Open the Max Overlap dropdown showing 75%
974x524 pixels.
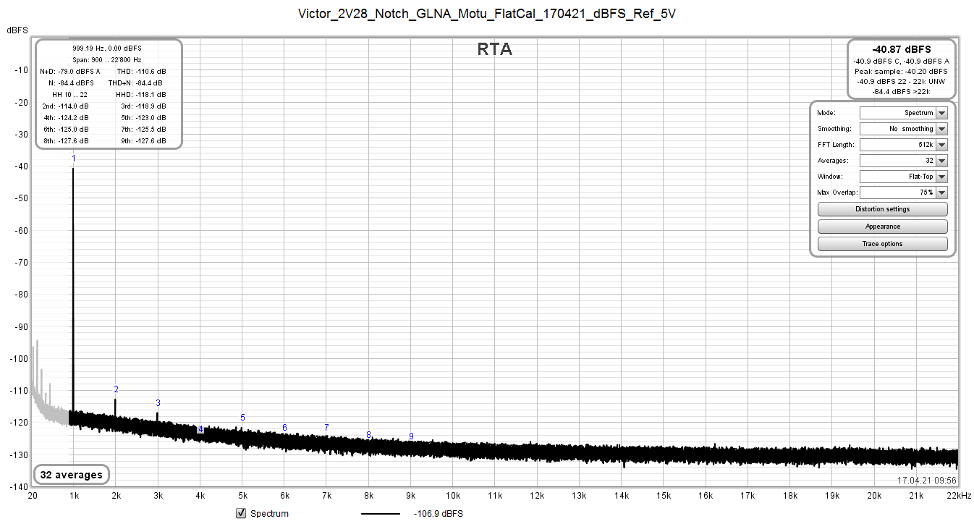(x=903, y=193)
